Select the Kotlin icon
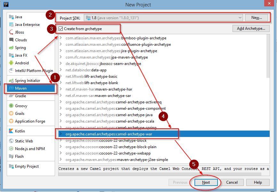This screenshot has width=277, height=192. [11, 131]
